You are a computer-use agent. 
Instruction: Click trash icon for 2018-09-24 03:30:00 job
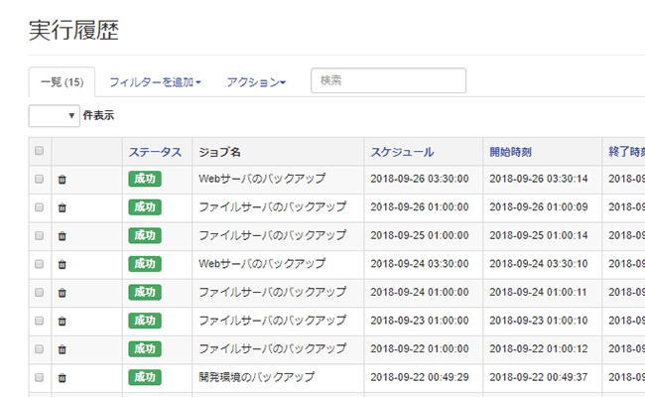pyautogui.click(x=62, y=265)
